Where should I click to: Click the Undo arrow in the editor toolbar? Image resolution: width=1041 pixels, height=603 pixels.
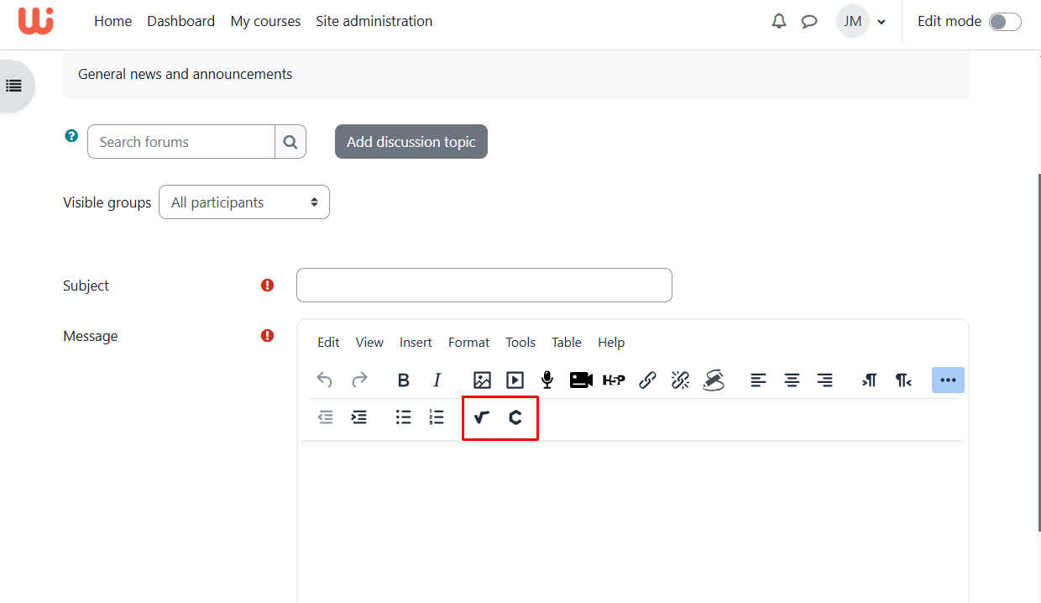tap(325, 380)
